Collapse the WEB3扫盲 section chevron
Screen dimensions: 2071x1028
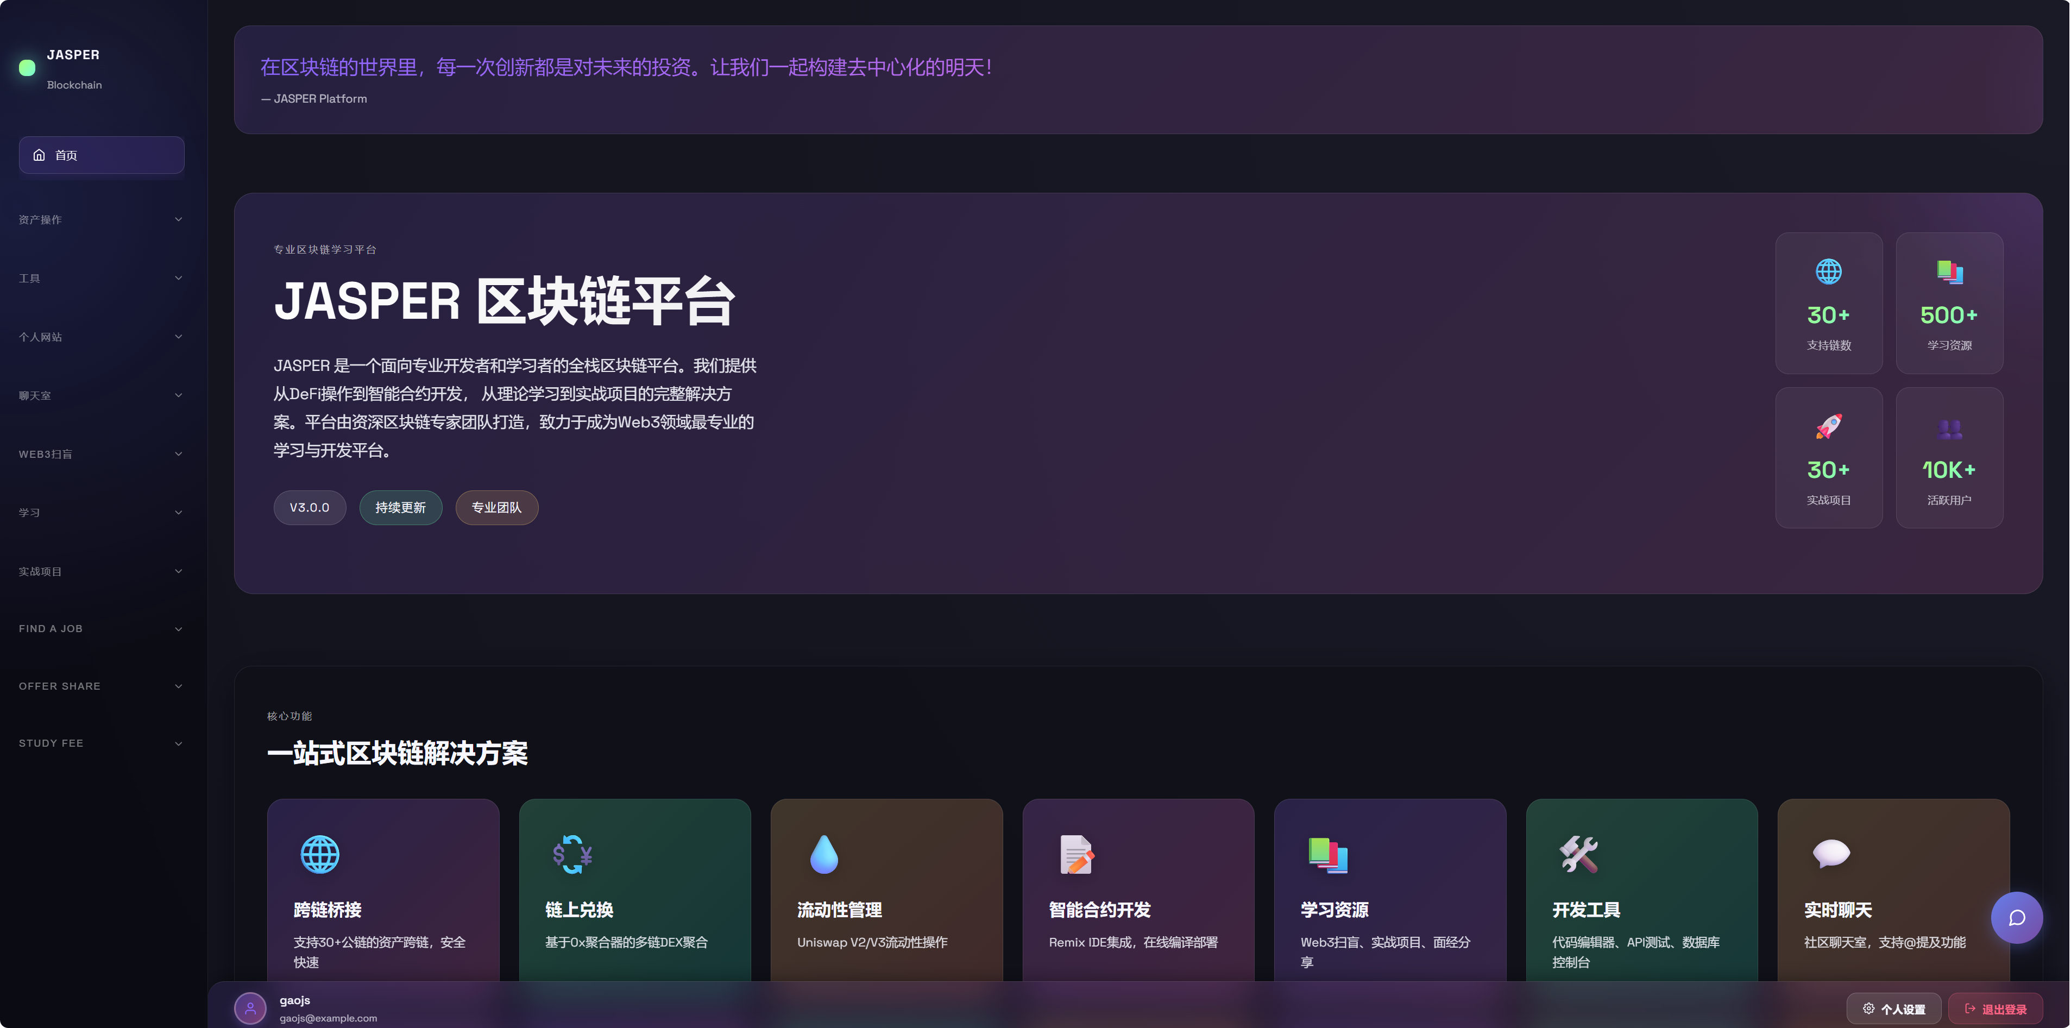click(179, 453)
